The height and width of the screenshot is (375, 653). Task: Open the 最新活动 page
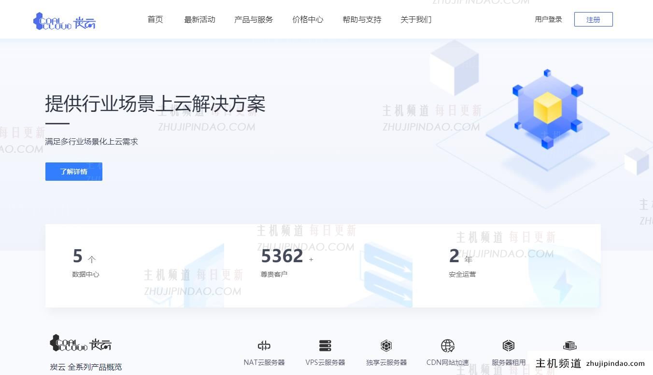pos(199,20)
